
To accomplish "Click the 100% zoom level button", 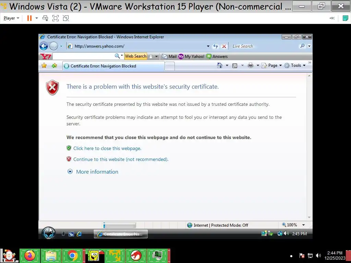I will pos(289,225).
